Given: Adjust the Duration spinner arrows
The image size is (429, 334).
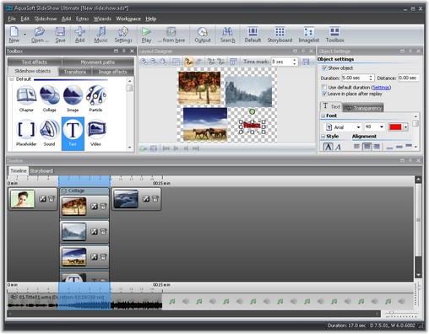Looking at the screenshot, I should click(371, 78).
